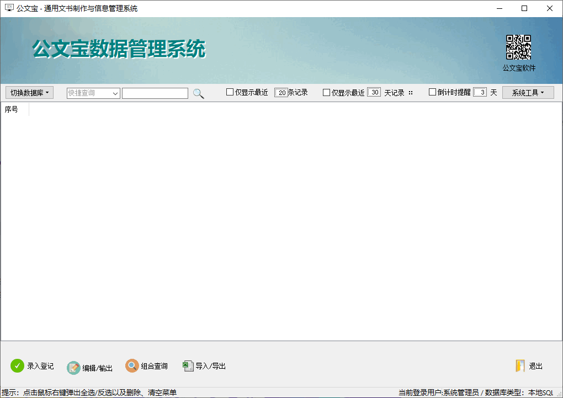Click the app icon in title bar
Screen dimensions: 563x398
9,8
